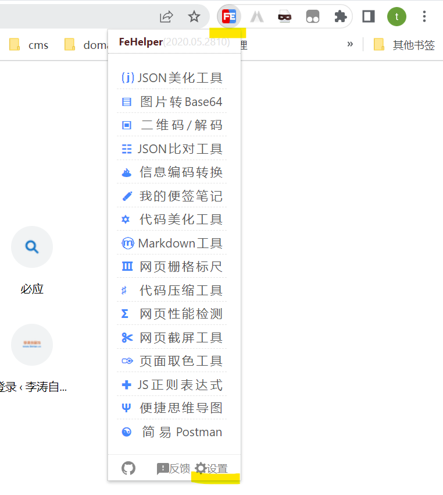Screen dimensions: 443x495
Task: Expand hidden bookmarks with the » chevron
Action: (x=350, y=44)
